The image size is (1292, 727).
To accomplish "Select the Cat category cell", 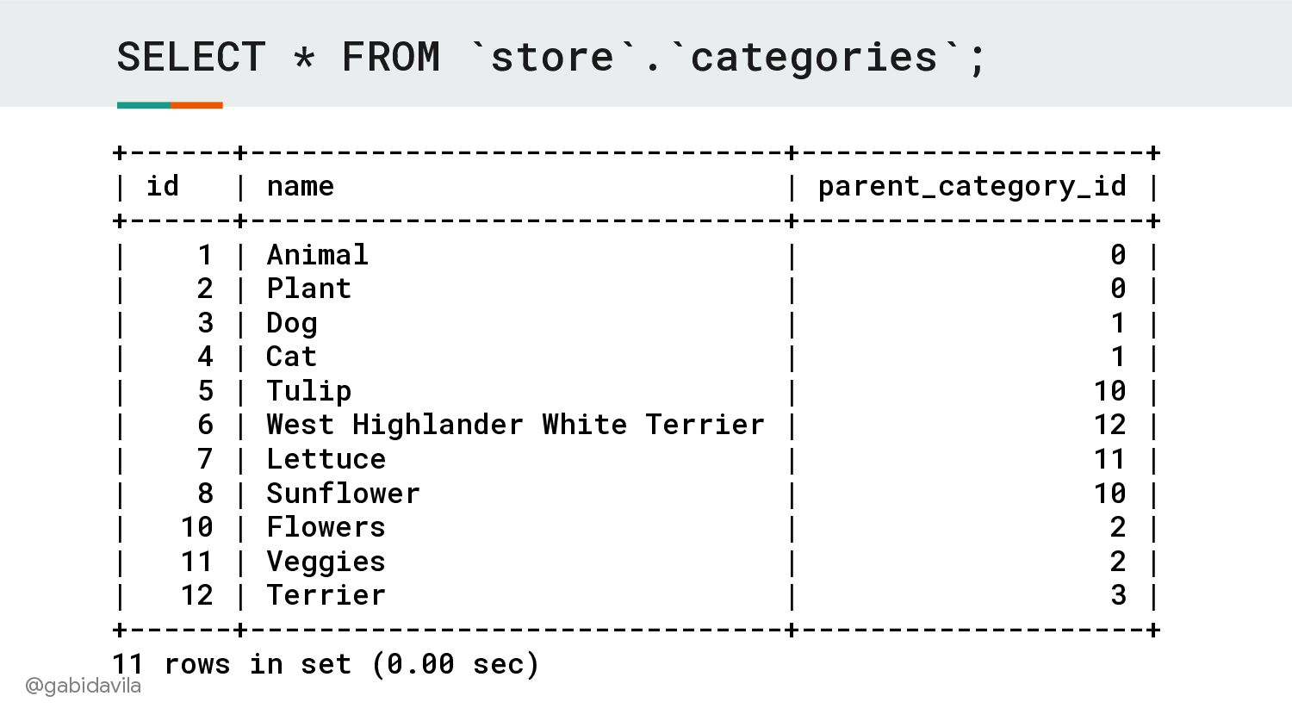I will pos(291,357).
